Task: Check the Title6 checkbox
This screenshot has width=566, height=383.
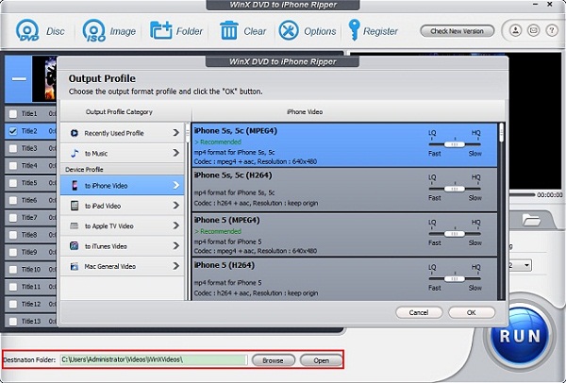Action: (13, 200)
